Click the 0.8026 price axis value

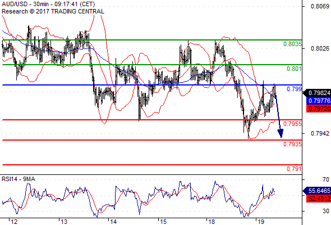click(x=320, y=49)
